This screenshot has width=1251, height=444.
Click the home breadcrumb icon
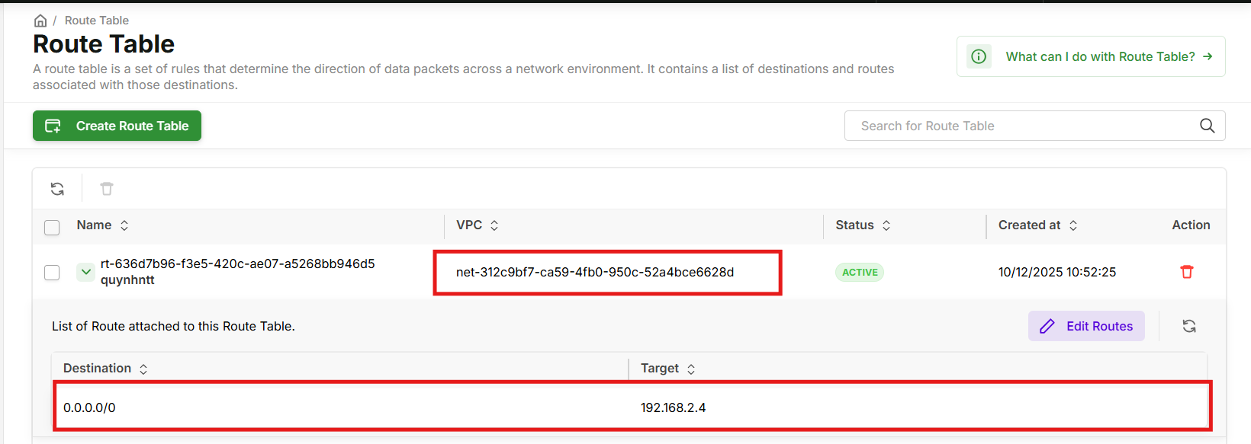pyautogui.click(x=40, y=21)
